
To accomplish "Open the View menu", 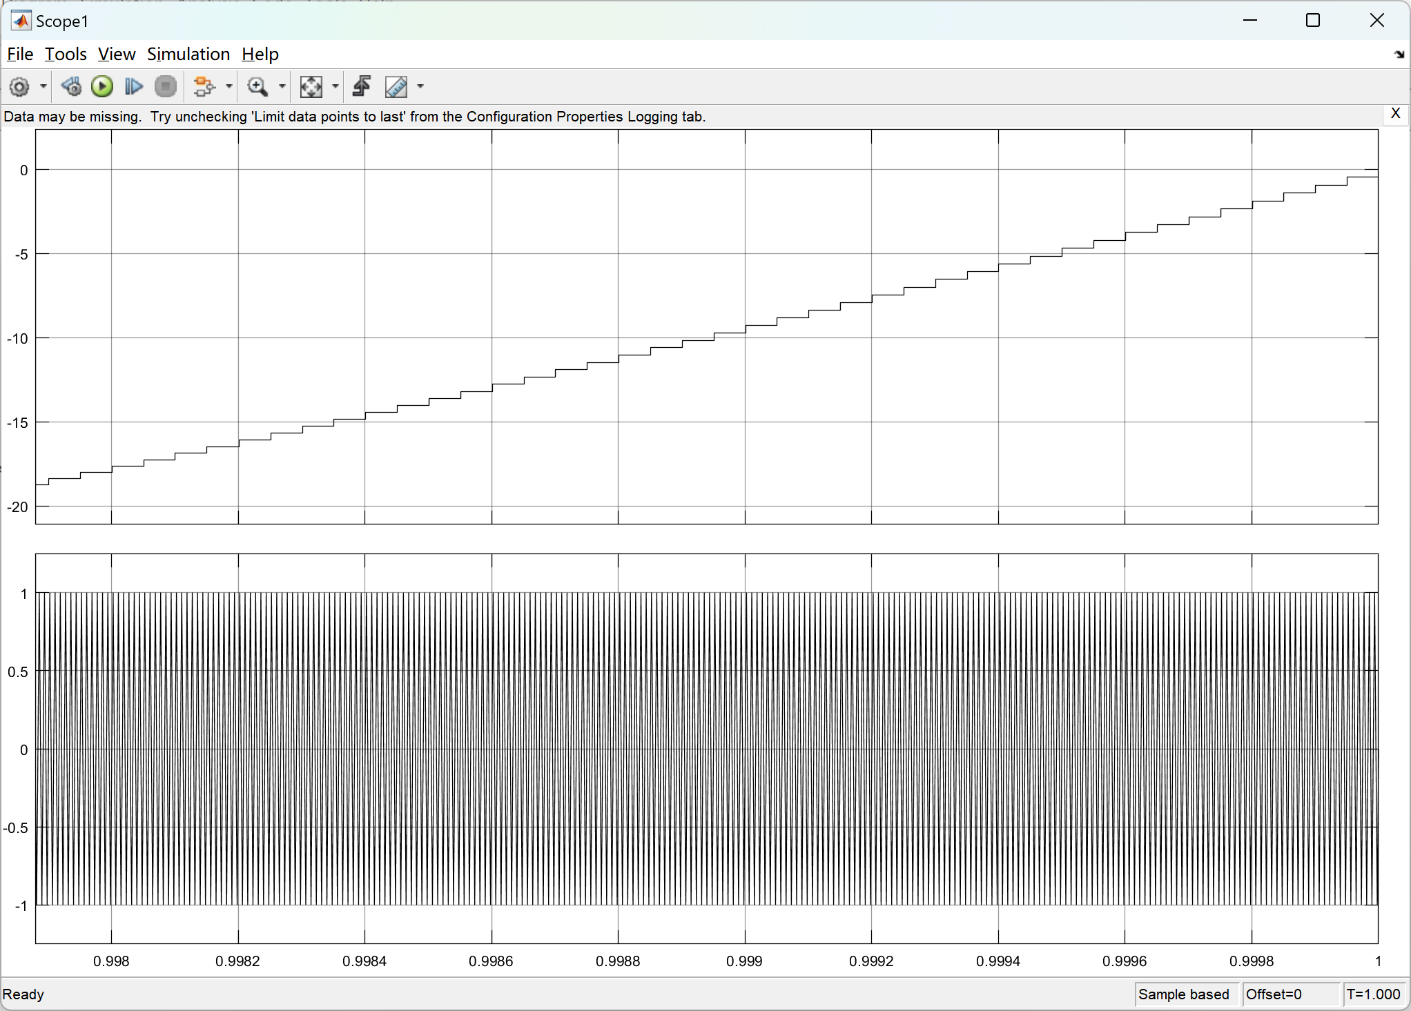I will point(116,54).
